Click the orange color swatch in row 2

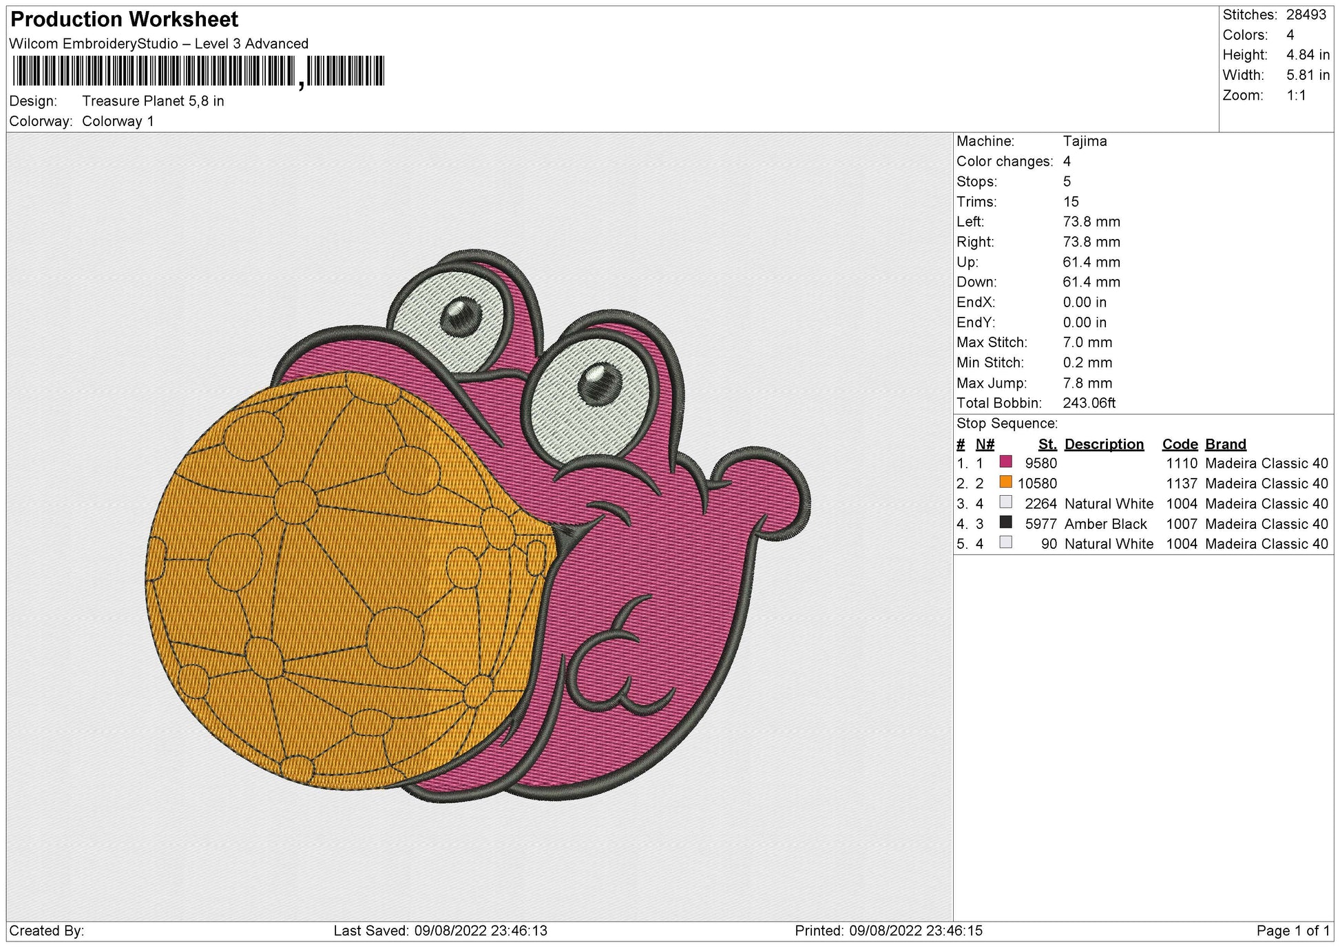(1005, 482)
